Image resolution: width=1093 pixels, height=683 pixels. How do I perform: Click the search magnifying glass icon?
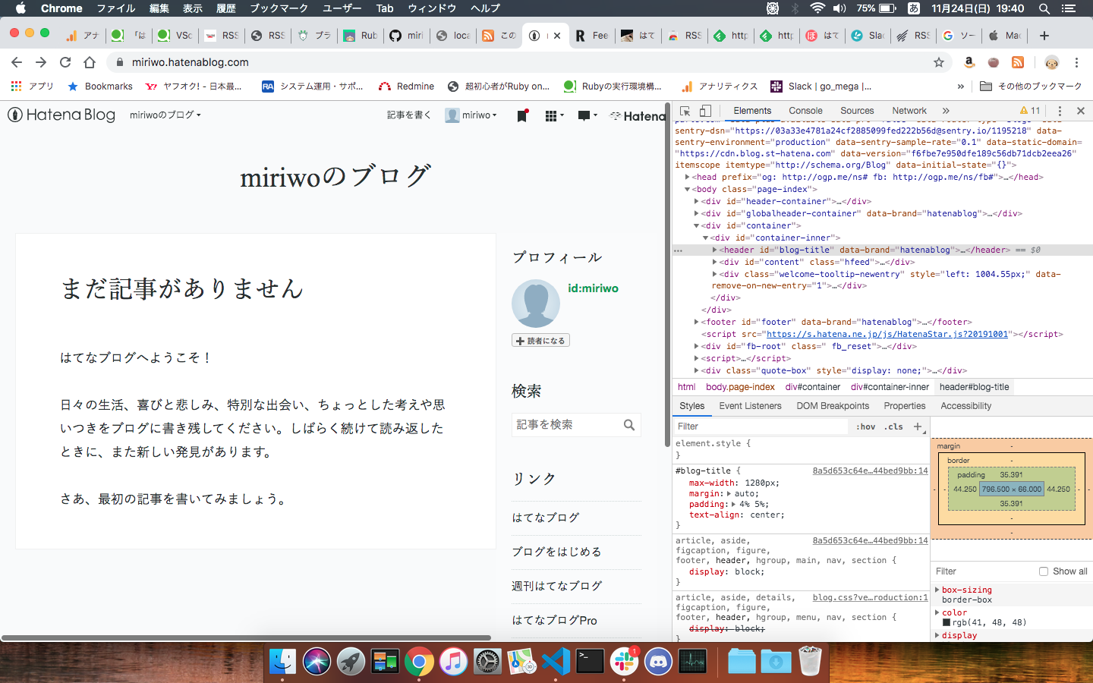pos(629,425)
